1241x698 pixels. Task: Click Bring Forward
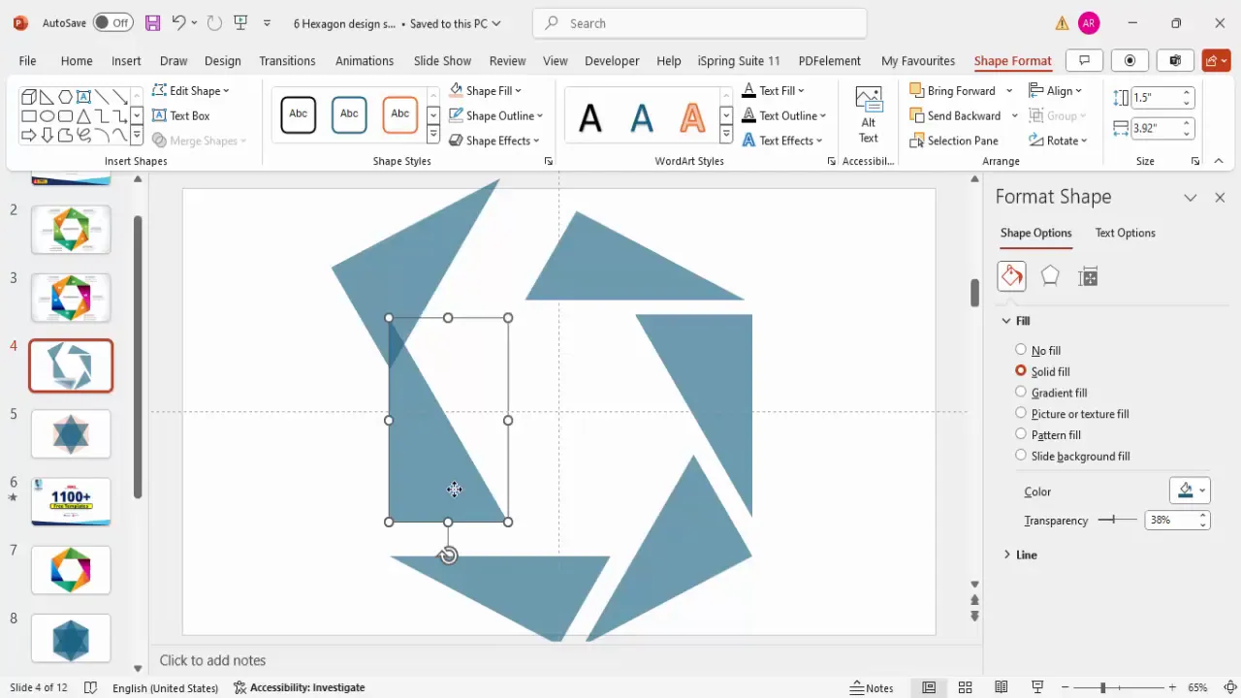tap(953, 90)
